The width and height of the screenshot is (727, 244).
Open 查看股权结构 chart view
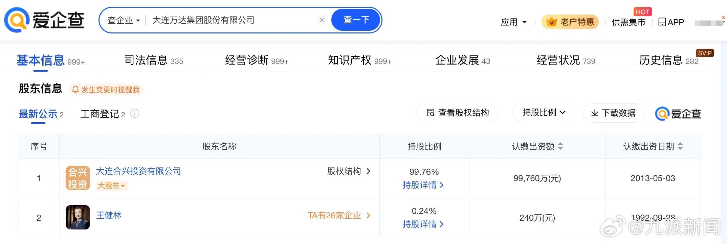[x=457, y=113]
